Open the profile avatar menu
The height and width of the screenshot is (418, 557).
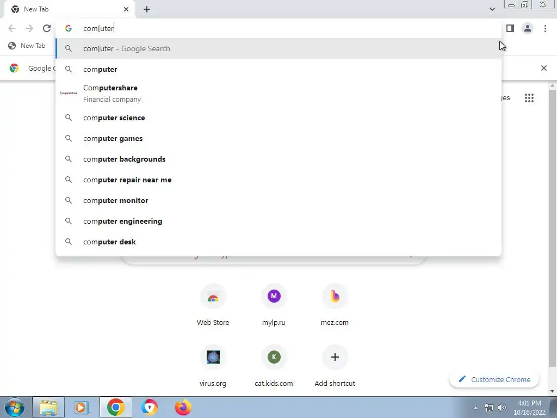tap(528, 28)
